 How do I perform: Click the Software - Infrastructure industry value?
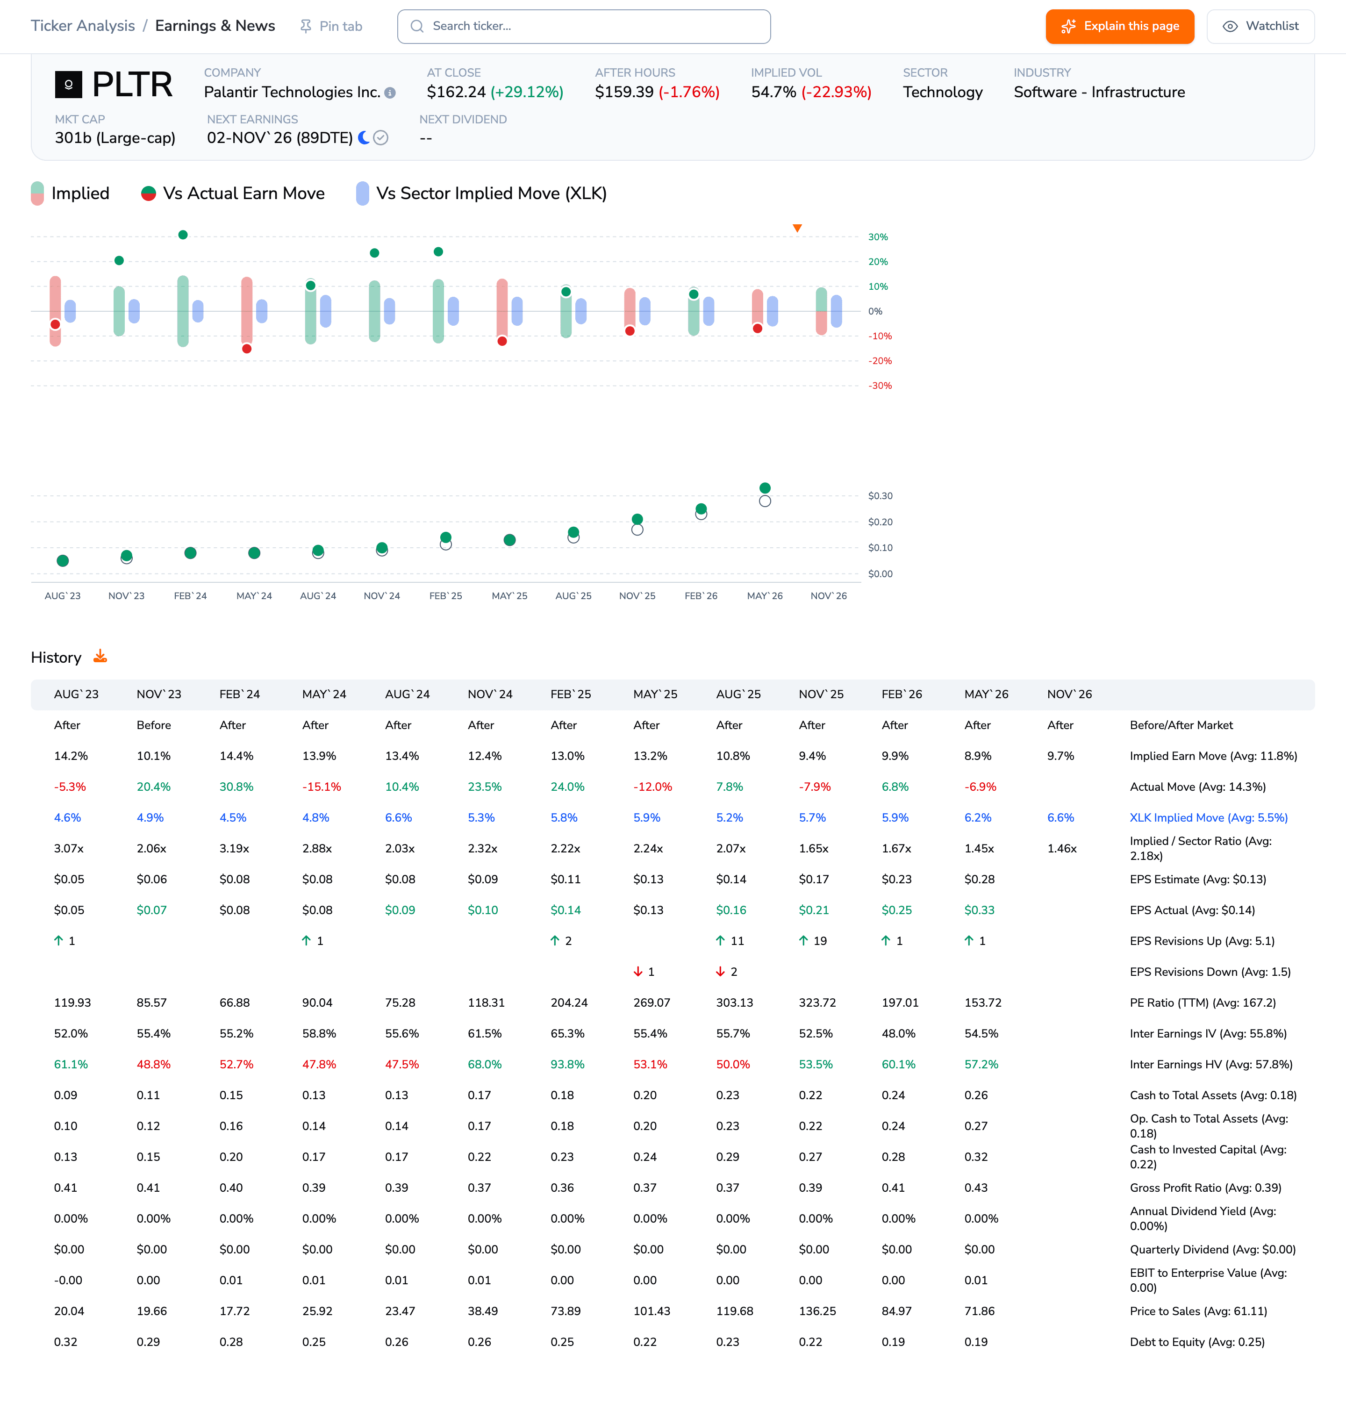1099,93
